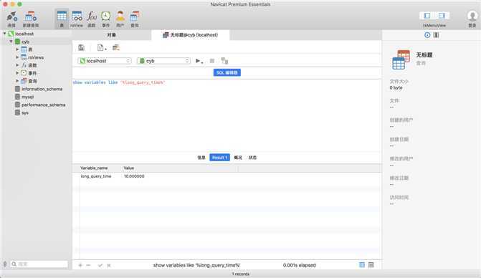Open the Profile tab right of Result 1

coord(238,158)
